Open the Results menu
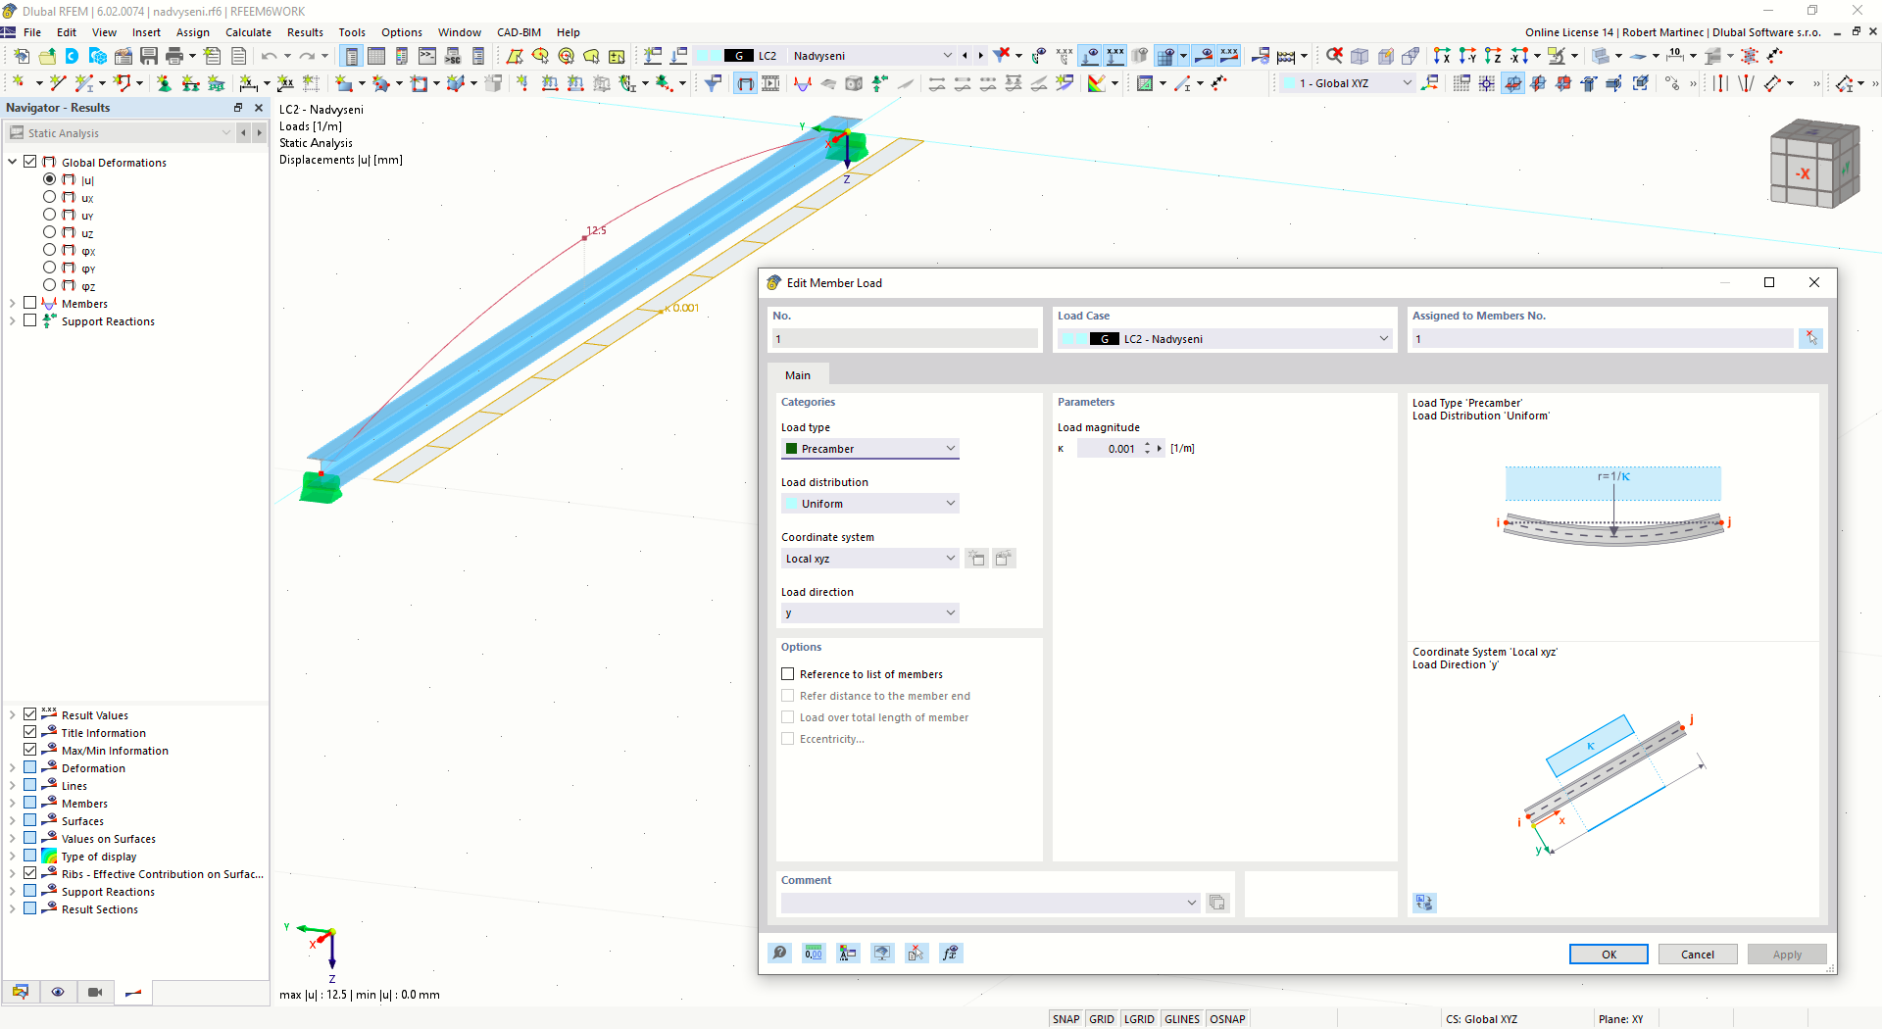This screenshot has width=1882, height=1029. click(x=305, y=32)
